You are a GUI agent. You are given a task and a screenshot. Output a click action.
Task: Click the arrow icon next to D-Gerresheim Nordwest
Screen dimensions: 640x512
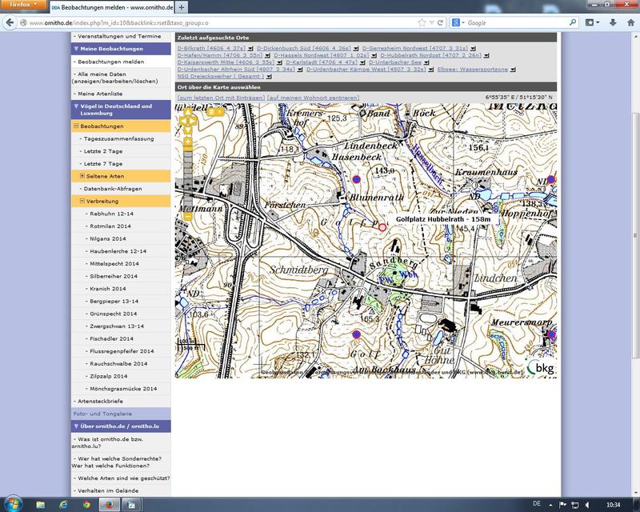pos(473,49)
